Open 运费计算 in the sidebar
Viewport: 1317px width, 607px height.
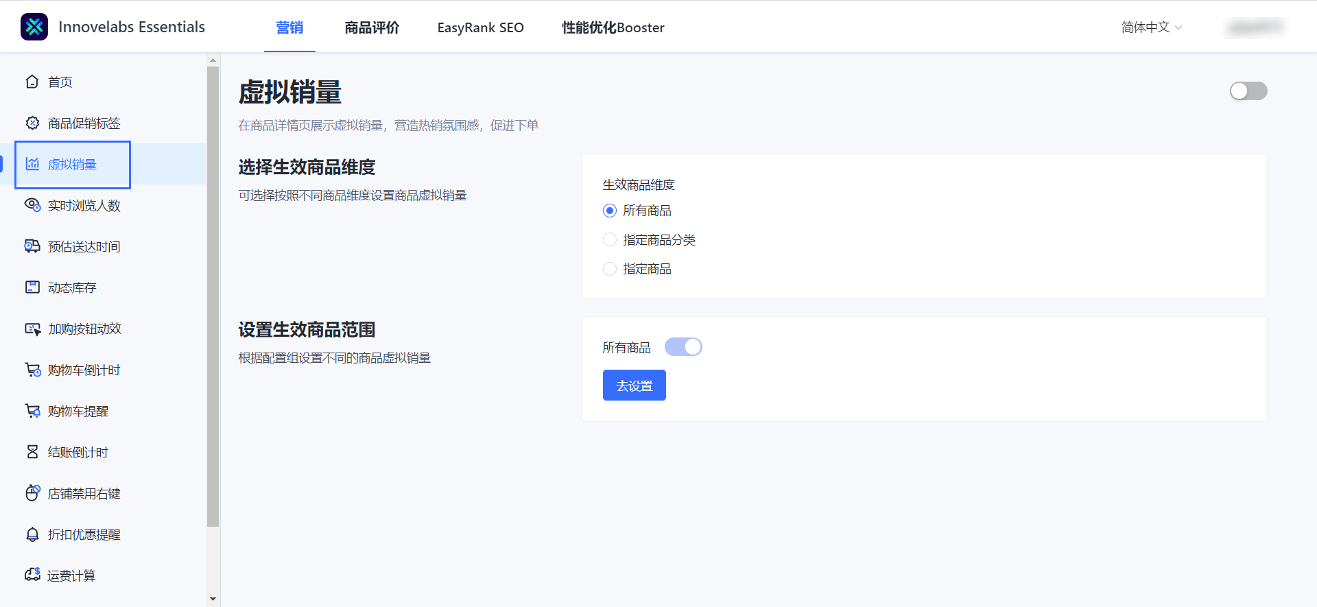(71, 575)
